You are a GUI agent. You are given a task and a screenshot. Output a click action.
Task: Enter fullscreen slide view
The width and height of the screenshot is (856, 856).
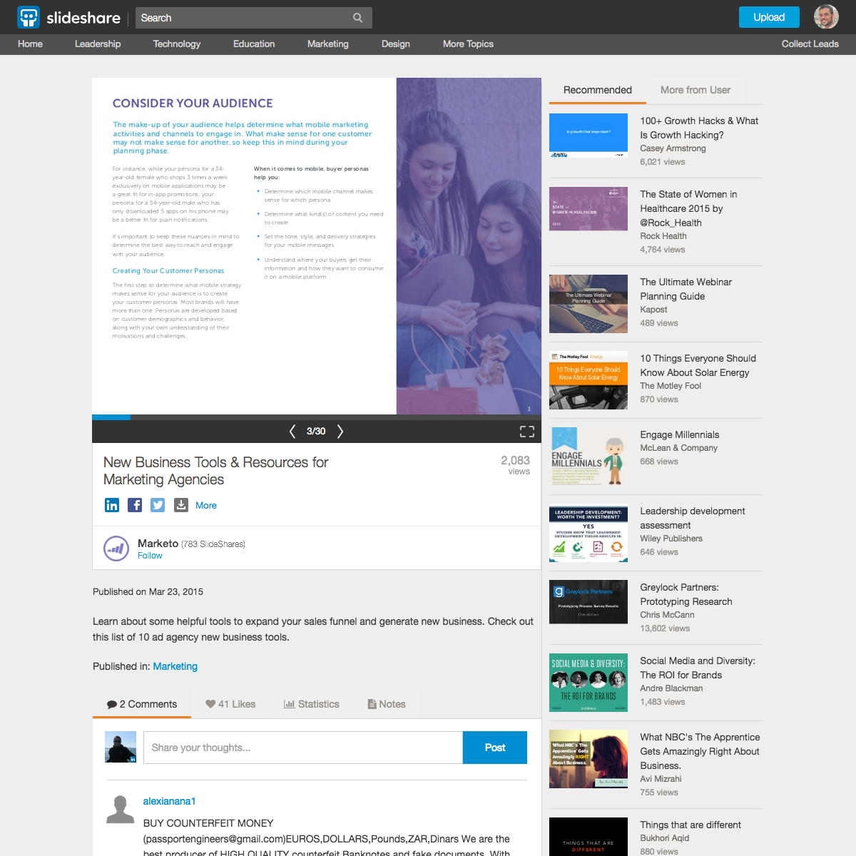coord(527,431)
